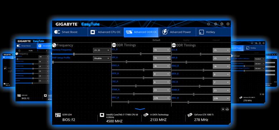Open the tRAS_A dropdown showing 36
The height and width of the screenshot is (130, 279).
[162, 66]
